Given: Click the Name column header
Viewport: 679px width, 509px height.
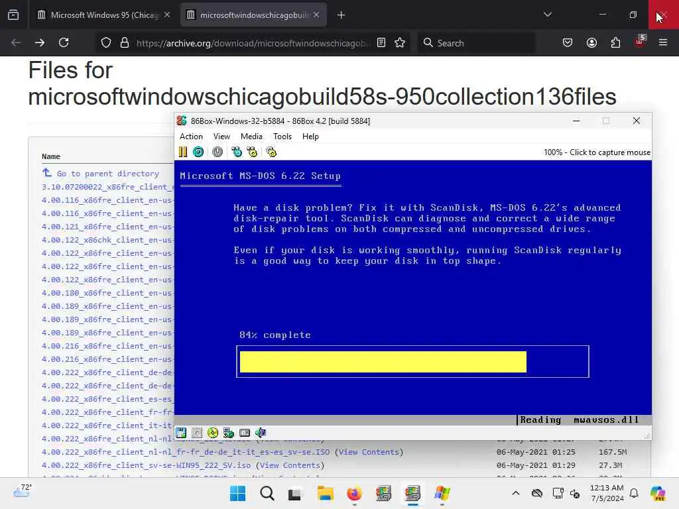Looking at the screenshot, I should (50, 156).
